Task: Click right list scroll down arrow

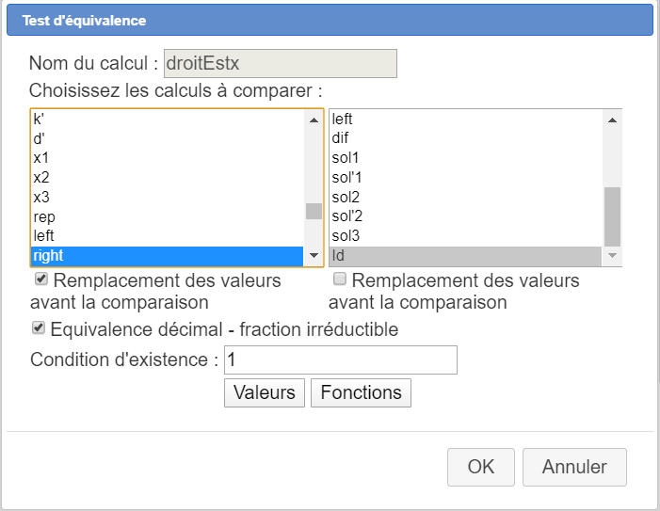Action: (613, 255)
